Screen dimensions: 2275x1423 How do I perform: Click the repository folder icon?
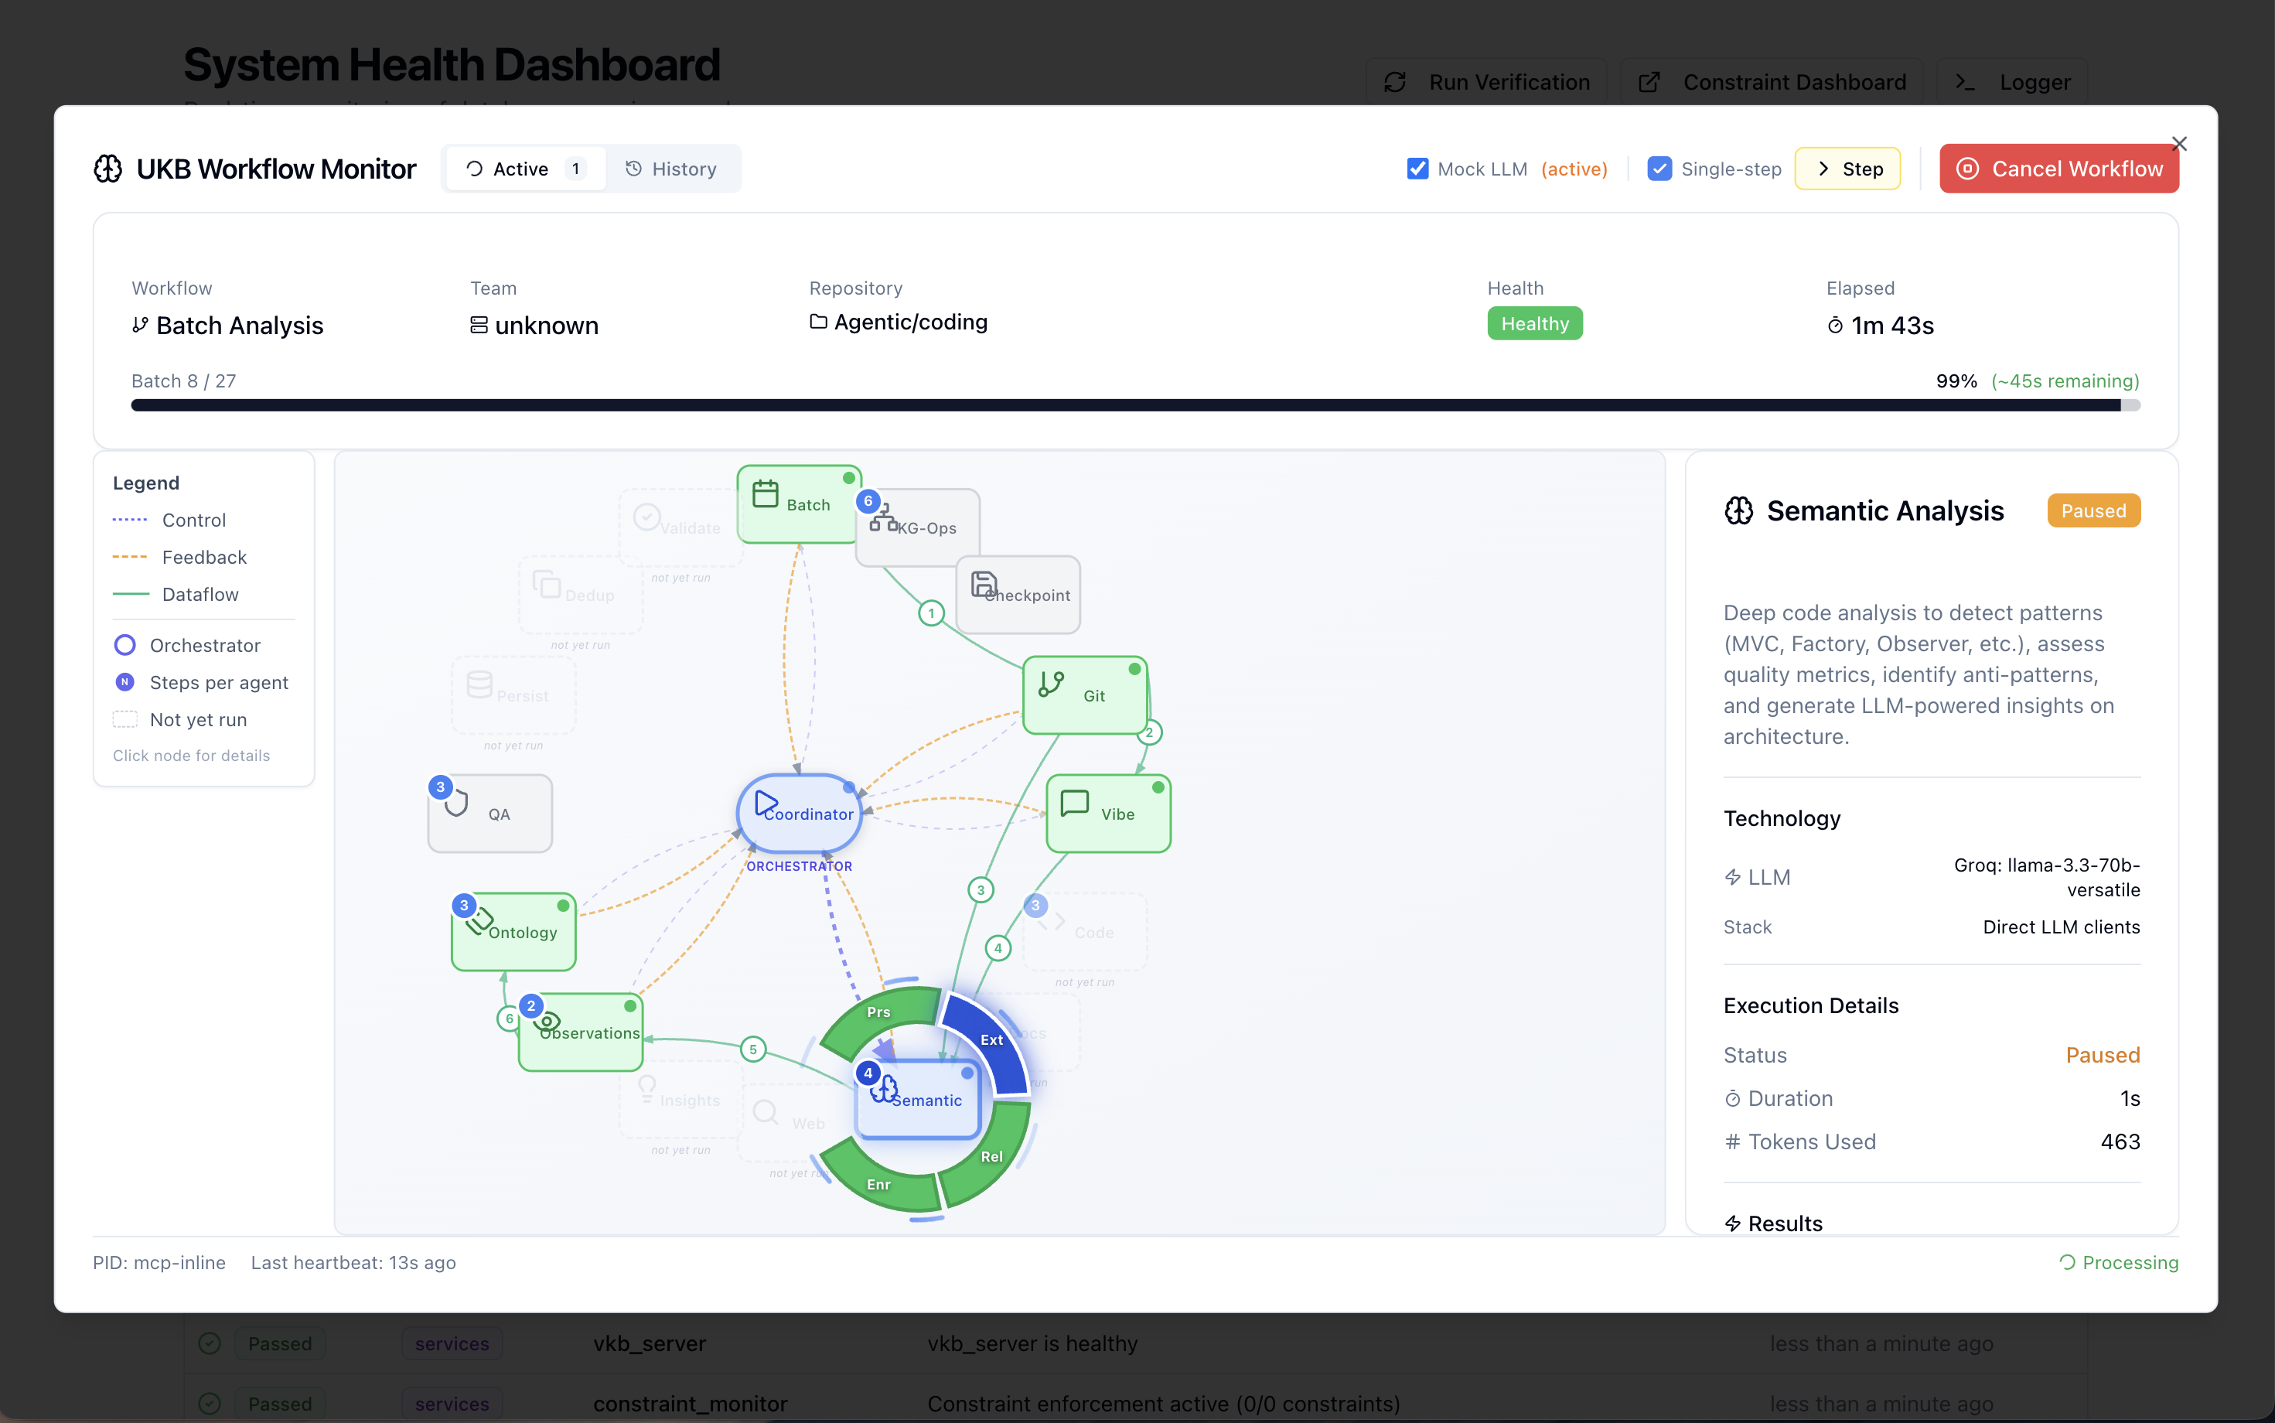point(819,322)
